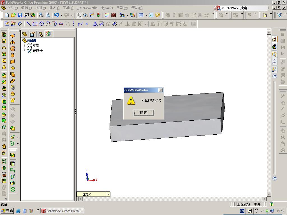Click the lower double-chevron in Task Pane
This screenshot has height=215, width=287.
pos(275,178)
